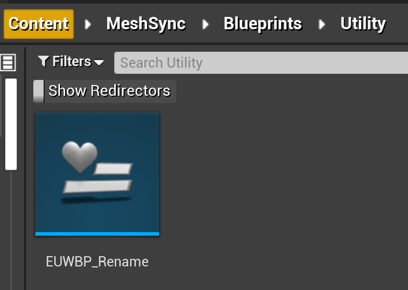
Task: Toggle the sources panel list icon
Action: (8, 63)
